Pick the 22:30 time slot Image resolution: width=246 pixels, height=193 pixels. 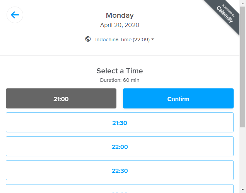tap(120, 171)
